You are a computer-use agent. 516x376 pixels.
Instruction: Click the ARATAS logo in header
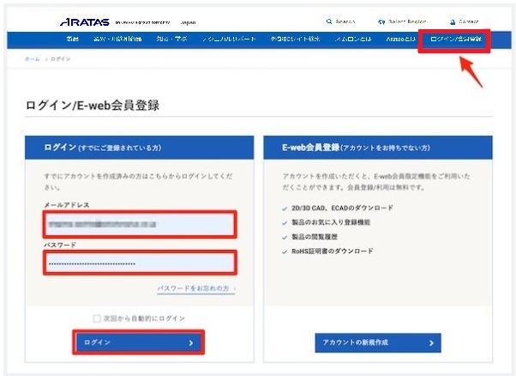point(85,22)
